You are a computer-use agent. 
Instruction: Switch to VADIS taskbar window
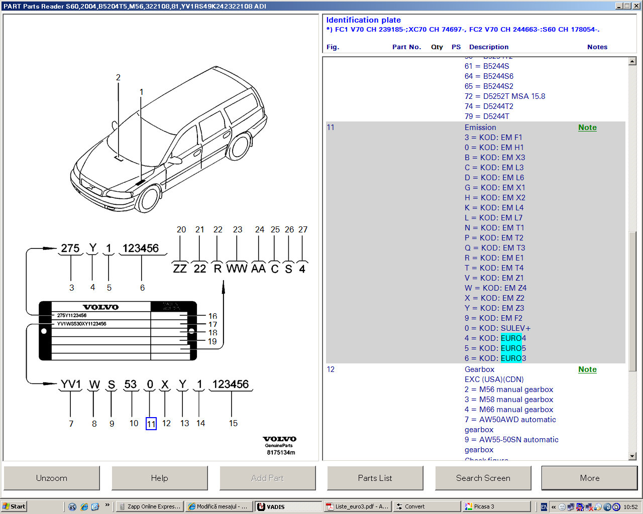288,506
